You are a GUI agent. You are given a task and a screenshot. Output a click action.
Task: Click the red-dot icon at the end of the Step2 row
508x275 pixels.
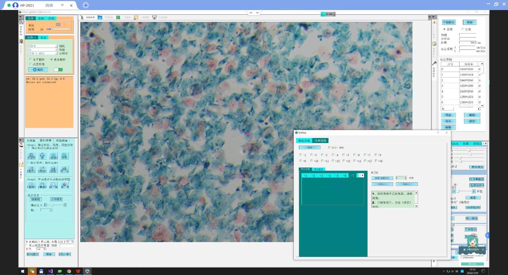[64, 185]
